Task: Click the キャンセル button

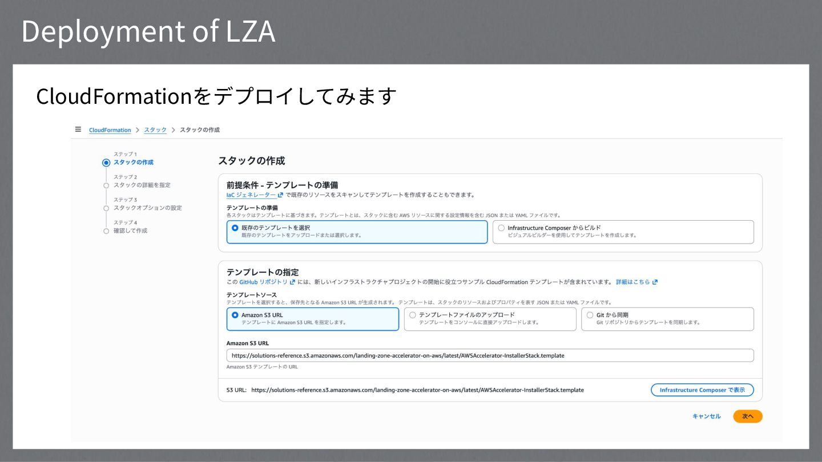Action: (x=706, y=416)
